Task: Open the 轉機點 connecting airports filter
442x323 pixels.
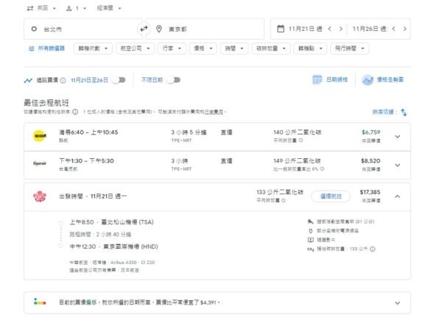Action: click(310, 49)
